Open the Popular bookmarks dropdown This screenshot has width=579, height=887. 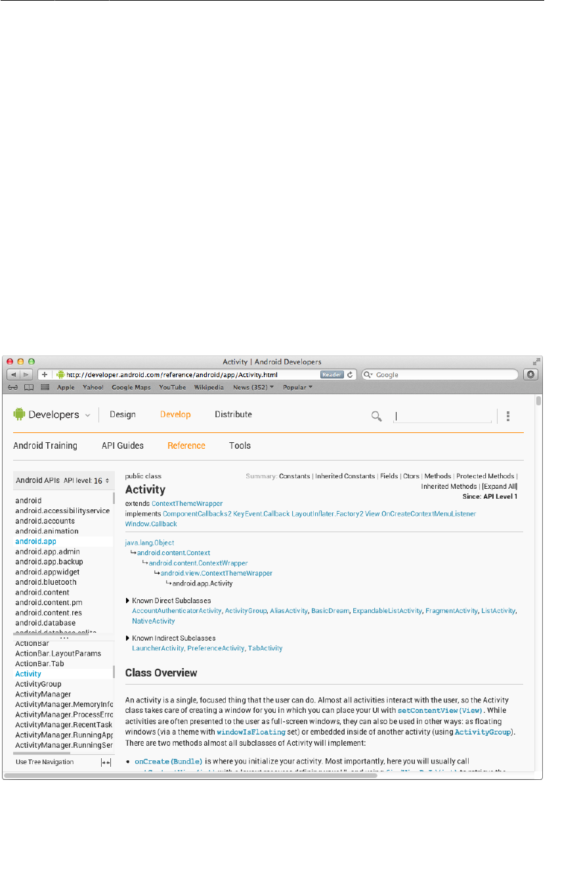[x=297, y=388]
